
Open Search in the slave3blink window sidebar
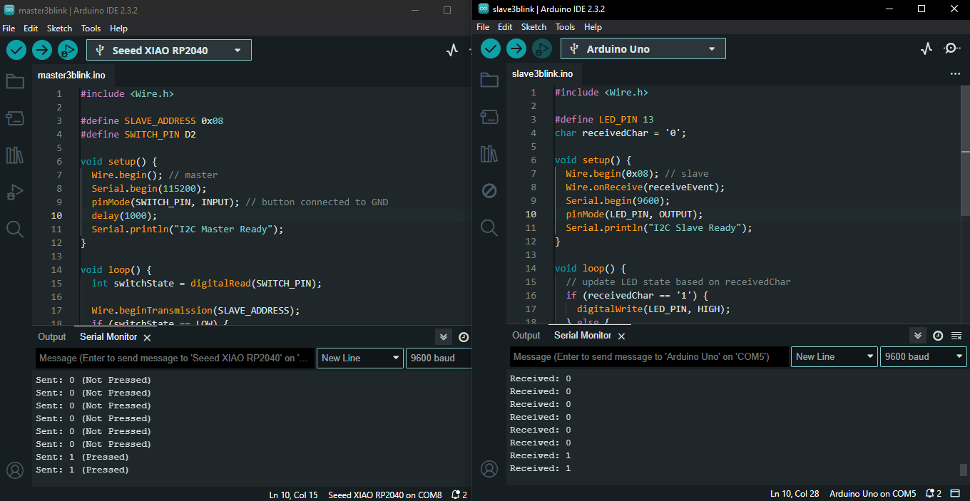[x=489, y=227]
